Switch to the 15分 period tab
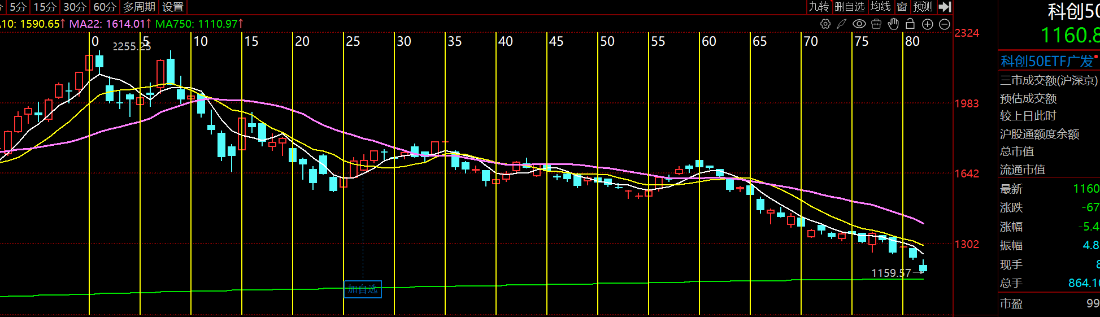The height and width of the screenshot is (317, 1100). 45,7
